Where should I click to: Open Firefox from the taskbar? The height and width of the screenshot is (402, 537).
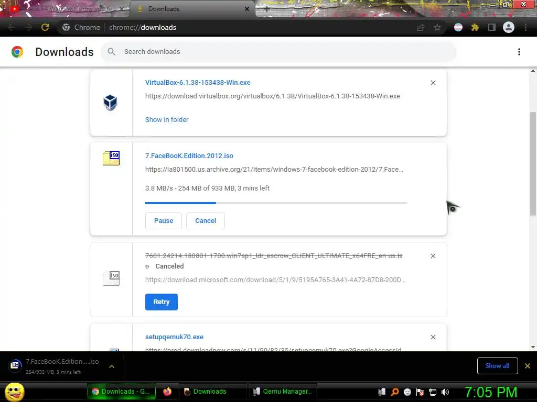click(x=167, y=392)
